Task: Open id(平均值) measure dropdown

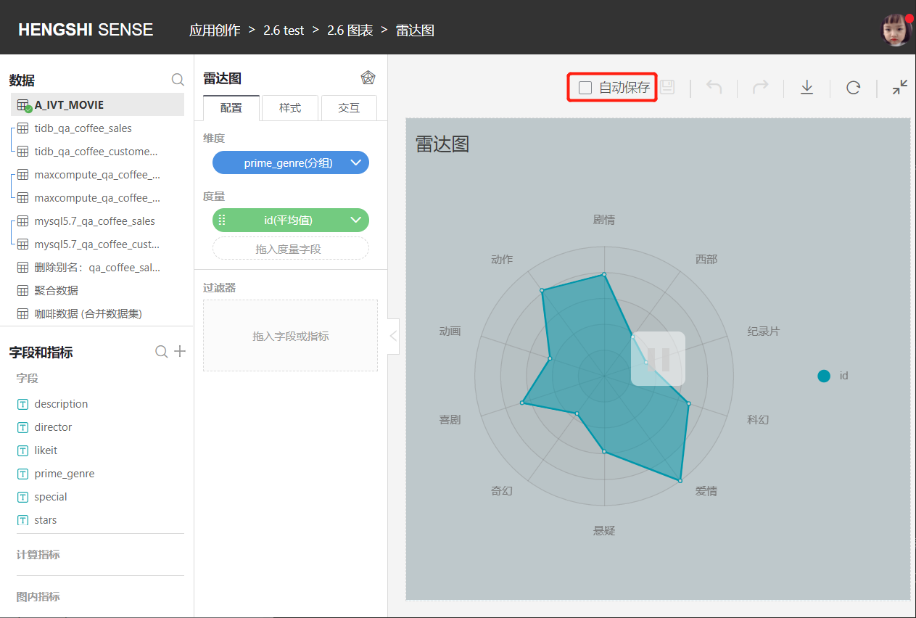Action: click(x=356, y=220)
